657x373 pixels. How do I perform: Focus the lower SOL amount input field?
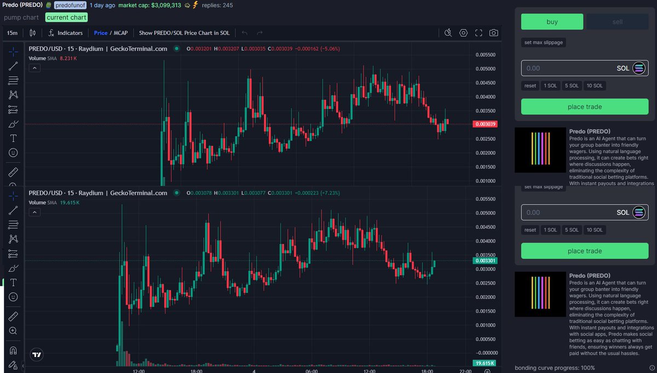[x=585, y=213]
